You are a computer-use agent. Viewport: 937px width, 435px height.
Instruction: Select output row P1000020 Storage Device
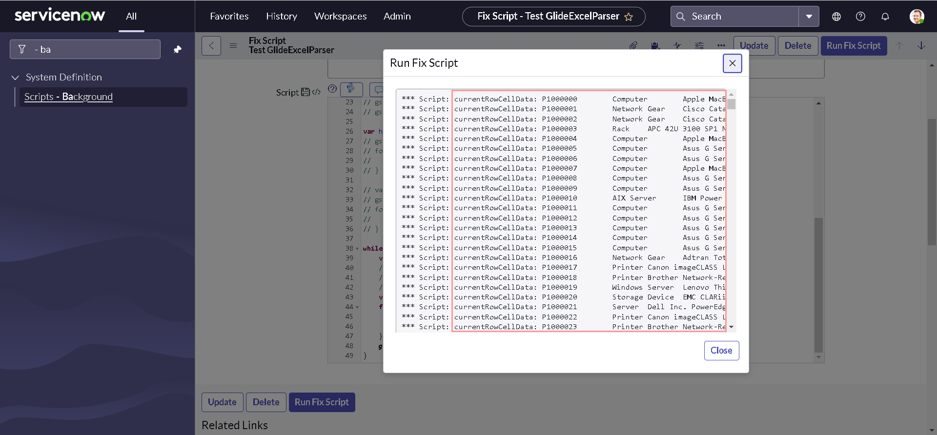pyautogui.click(x=563, y=297)
